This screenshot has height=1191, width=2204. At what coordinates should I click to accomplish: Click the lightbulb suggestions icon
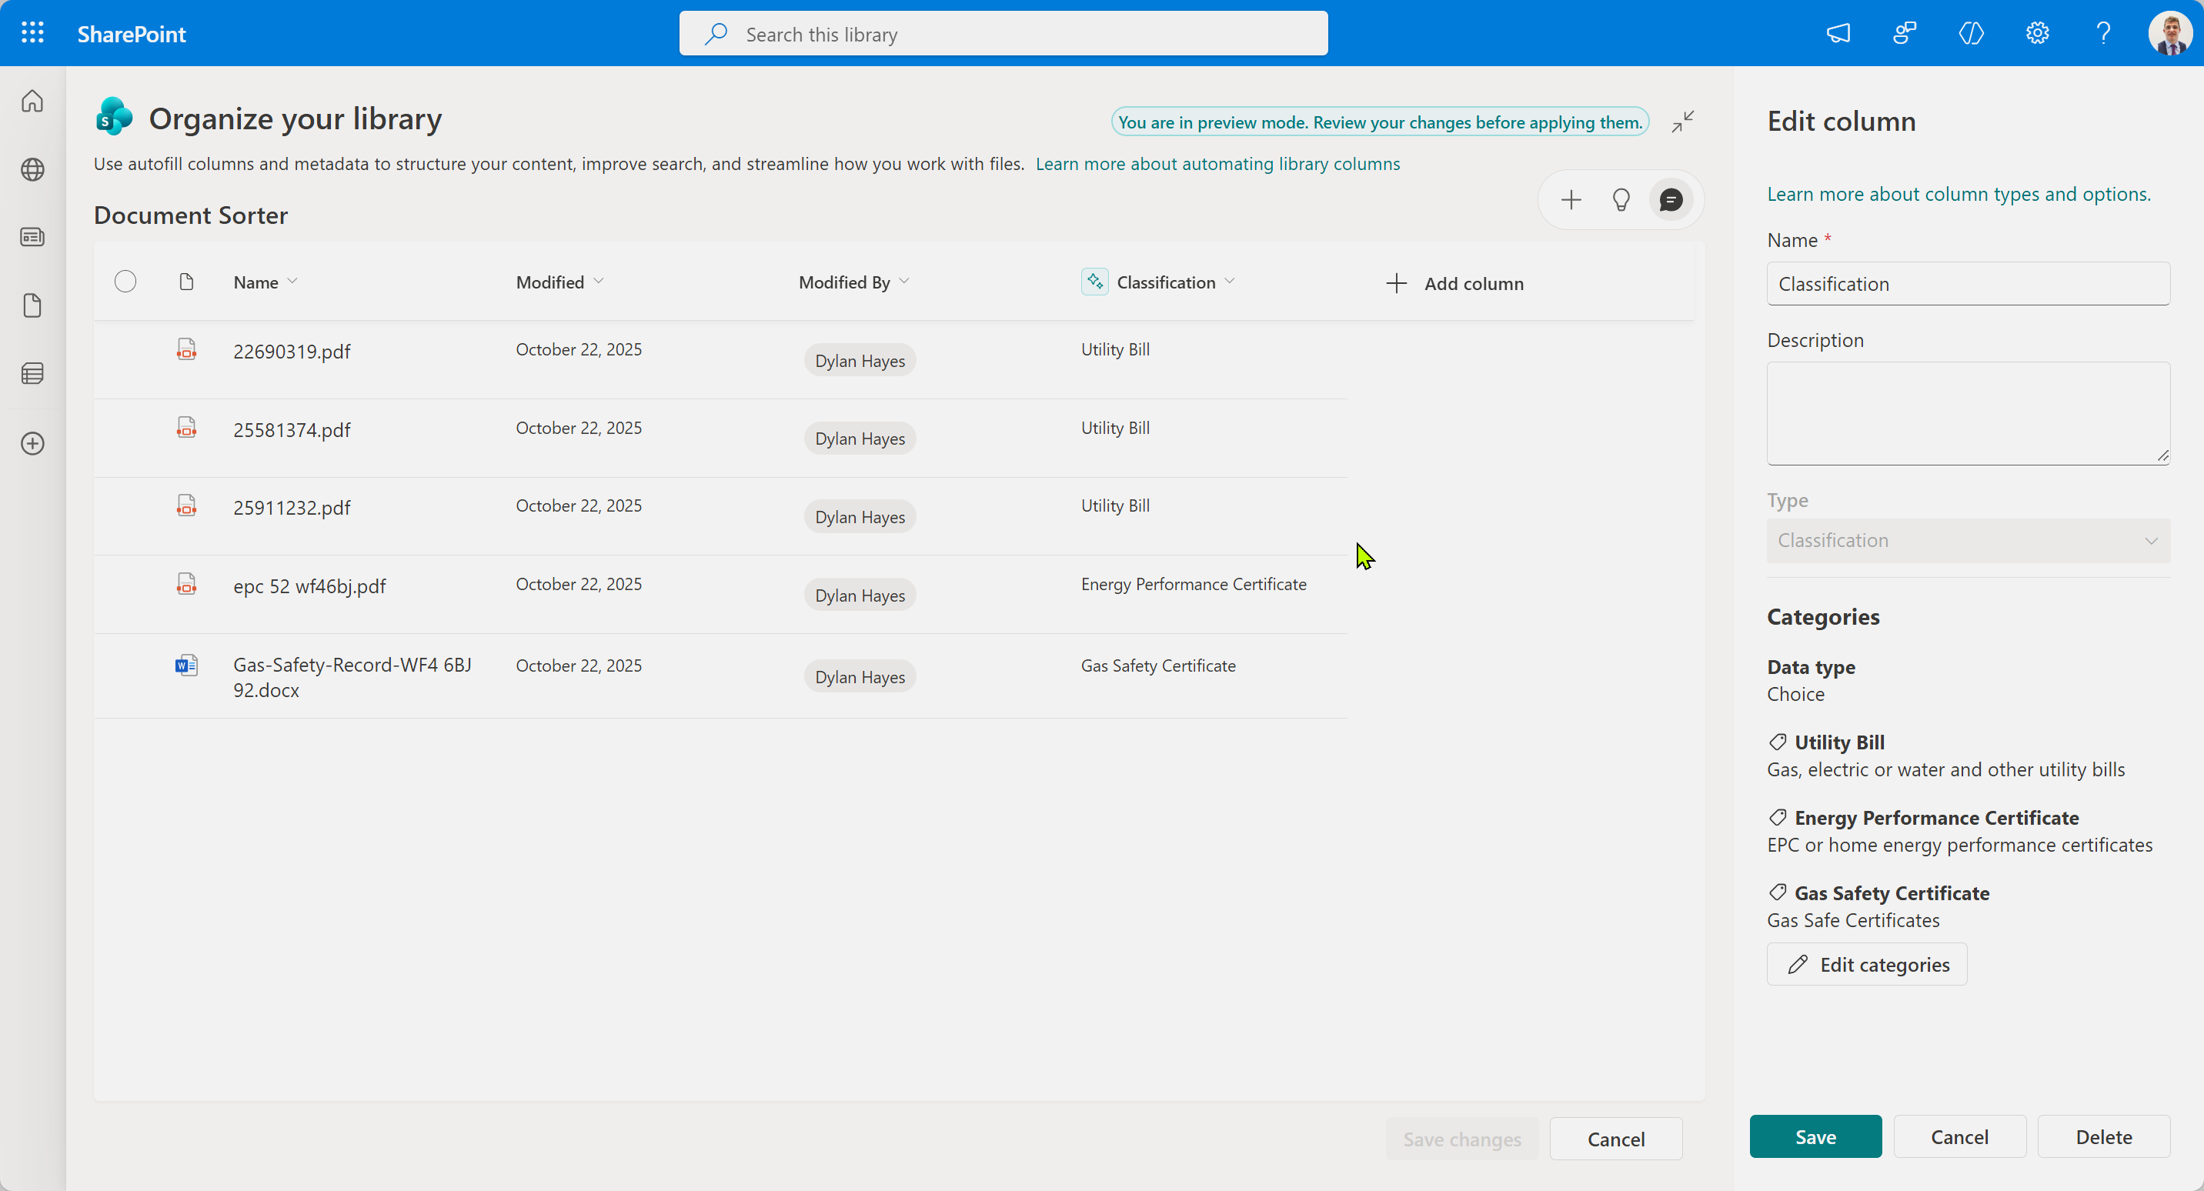pyautogui.click(x=1621, y=200)
